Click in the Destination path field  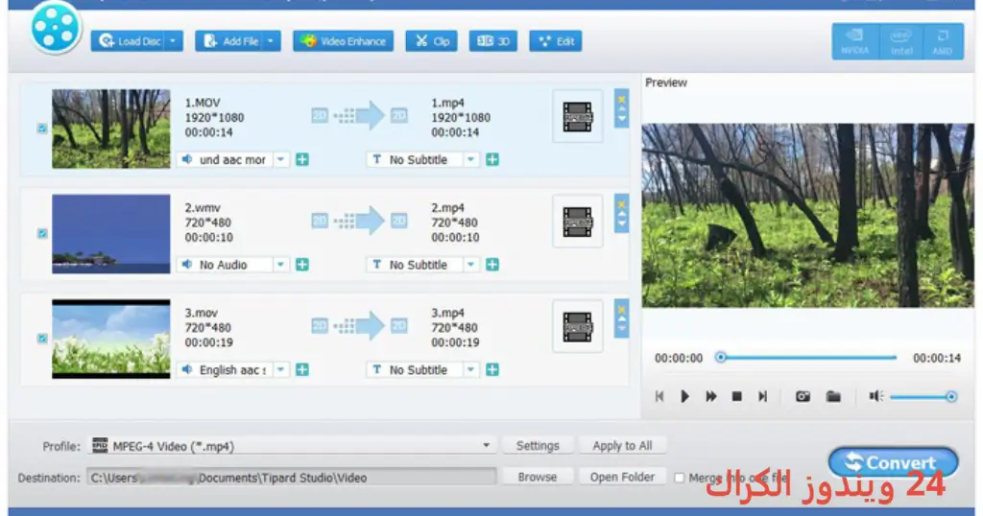coord(292,478)
